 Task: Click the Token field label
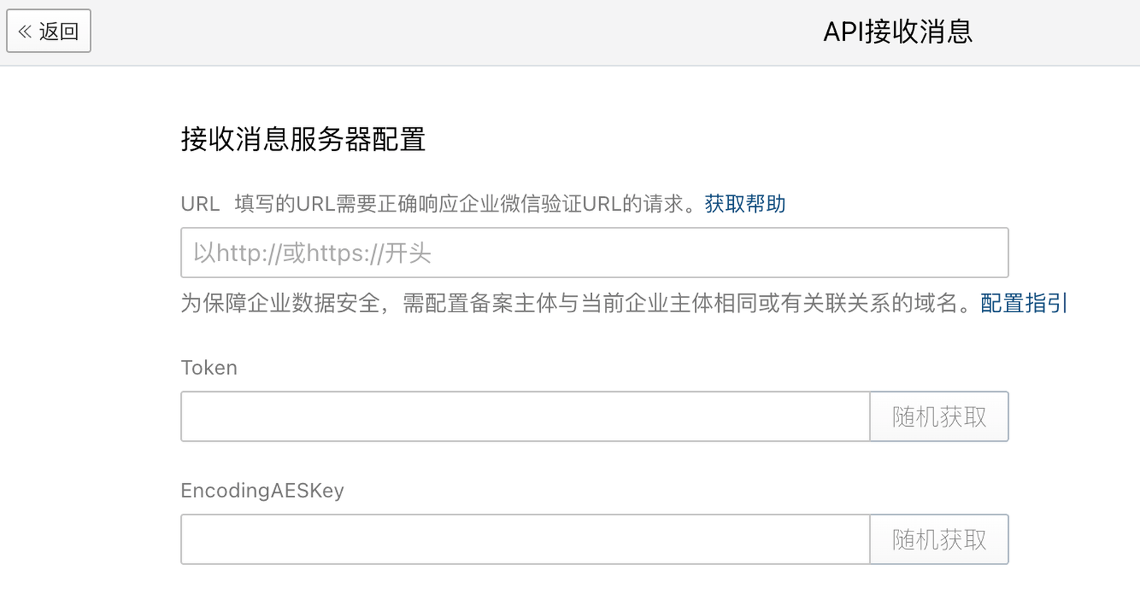[209, 368]
